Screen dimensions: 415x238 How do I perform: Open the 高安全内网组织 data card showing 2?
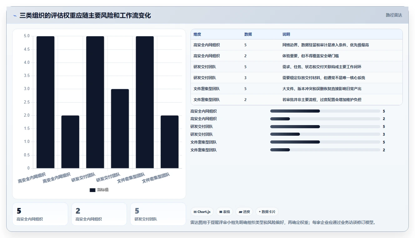(x=99, y=214)
